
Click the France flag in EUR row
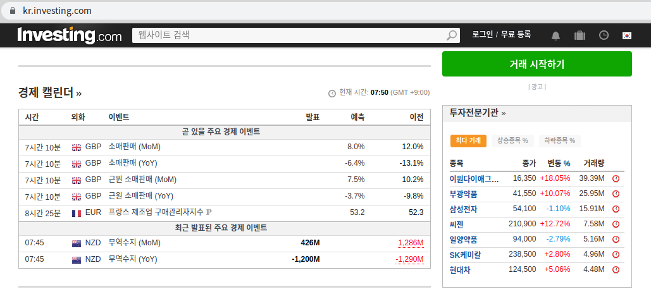(77, 213)
